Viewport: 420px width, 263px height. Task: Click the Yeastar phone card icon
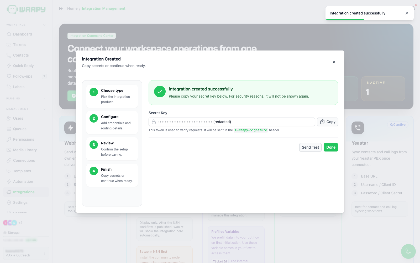click(358, 128)
